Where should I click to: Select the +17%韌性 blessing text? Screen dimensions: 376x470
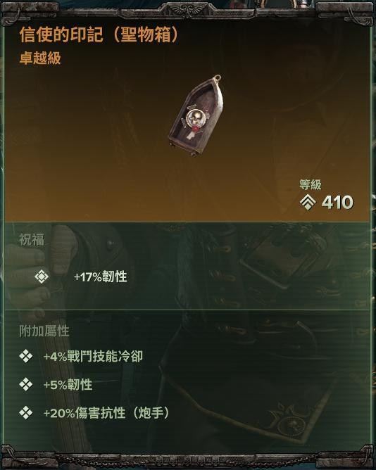point(100,277)
